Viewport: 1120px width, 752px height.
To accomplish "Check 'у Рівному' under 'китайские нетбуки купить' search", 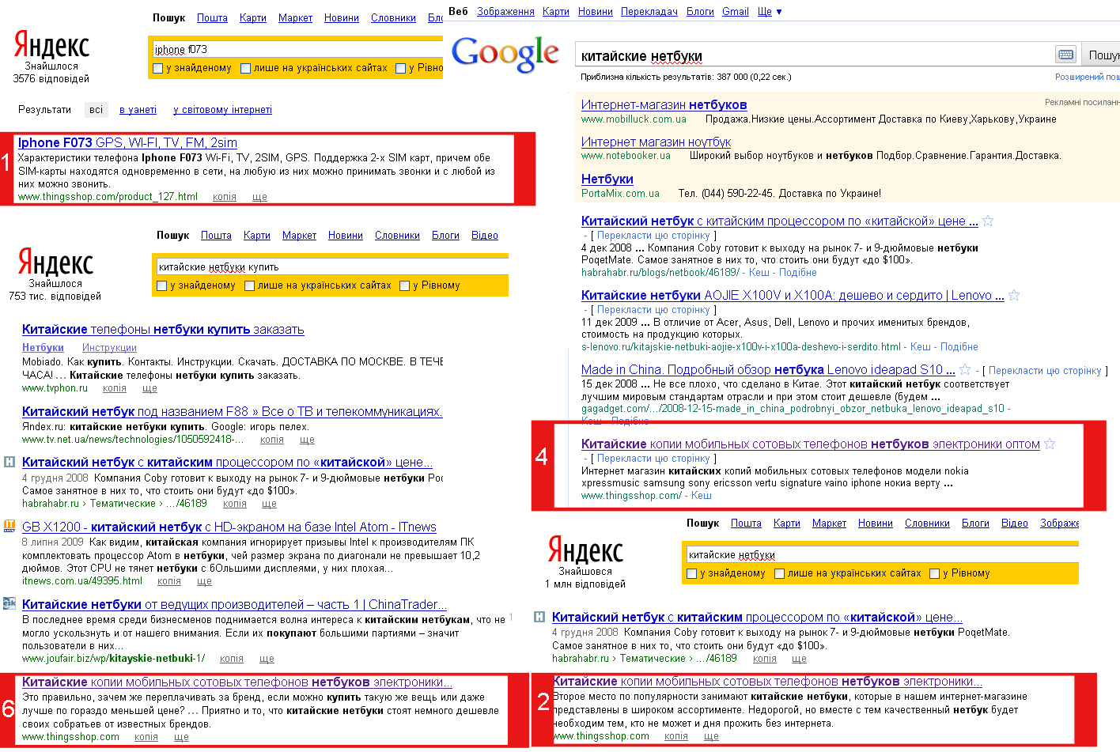I will [404, 286].
